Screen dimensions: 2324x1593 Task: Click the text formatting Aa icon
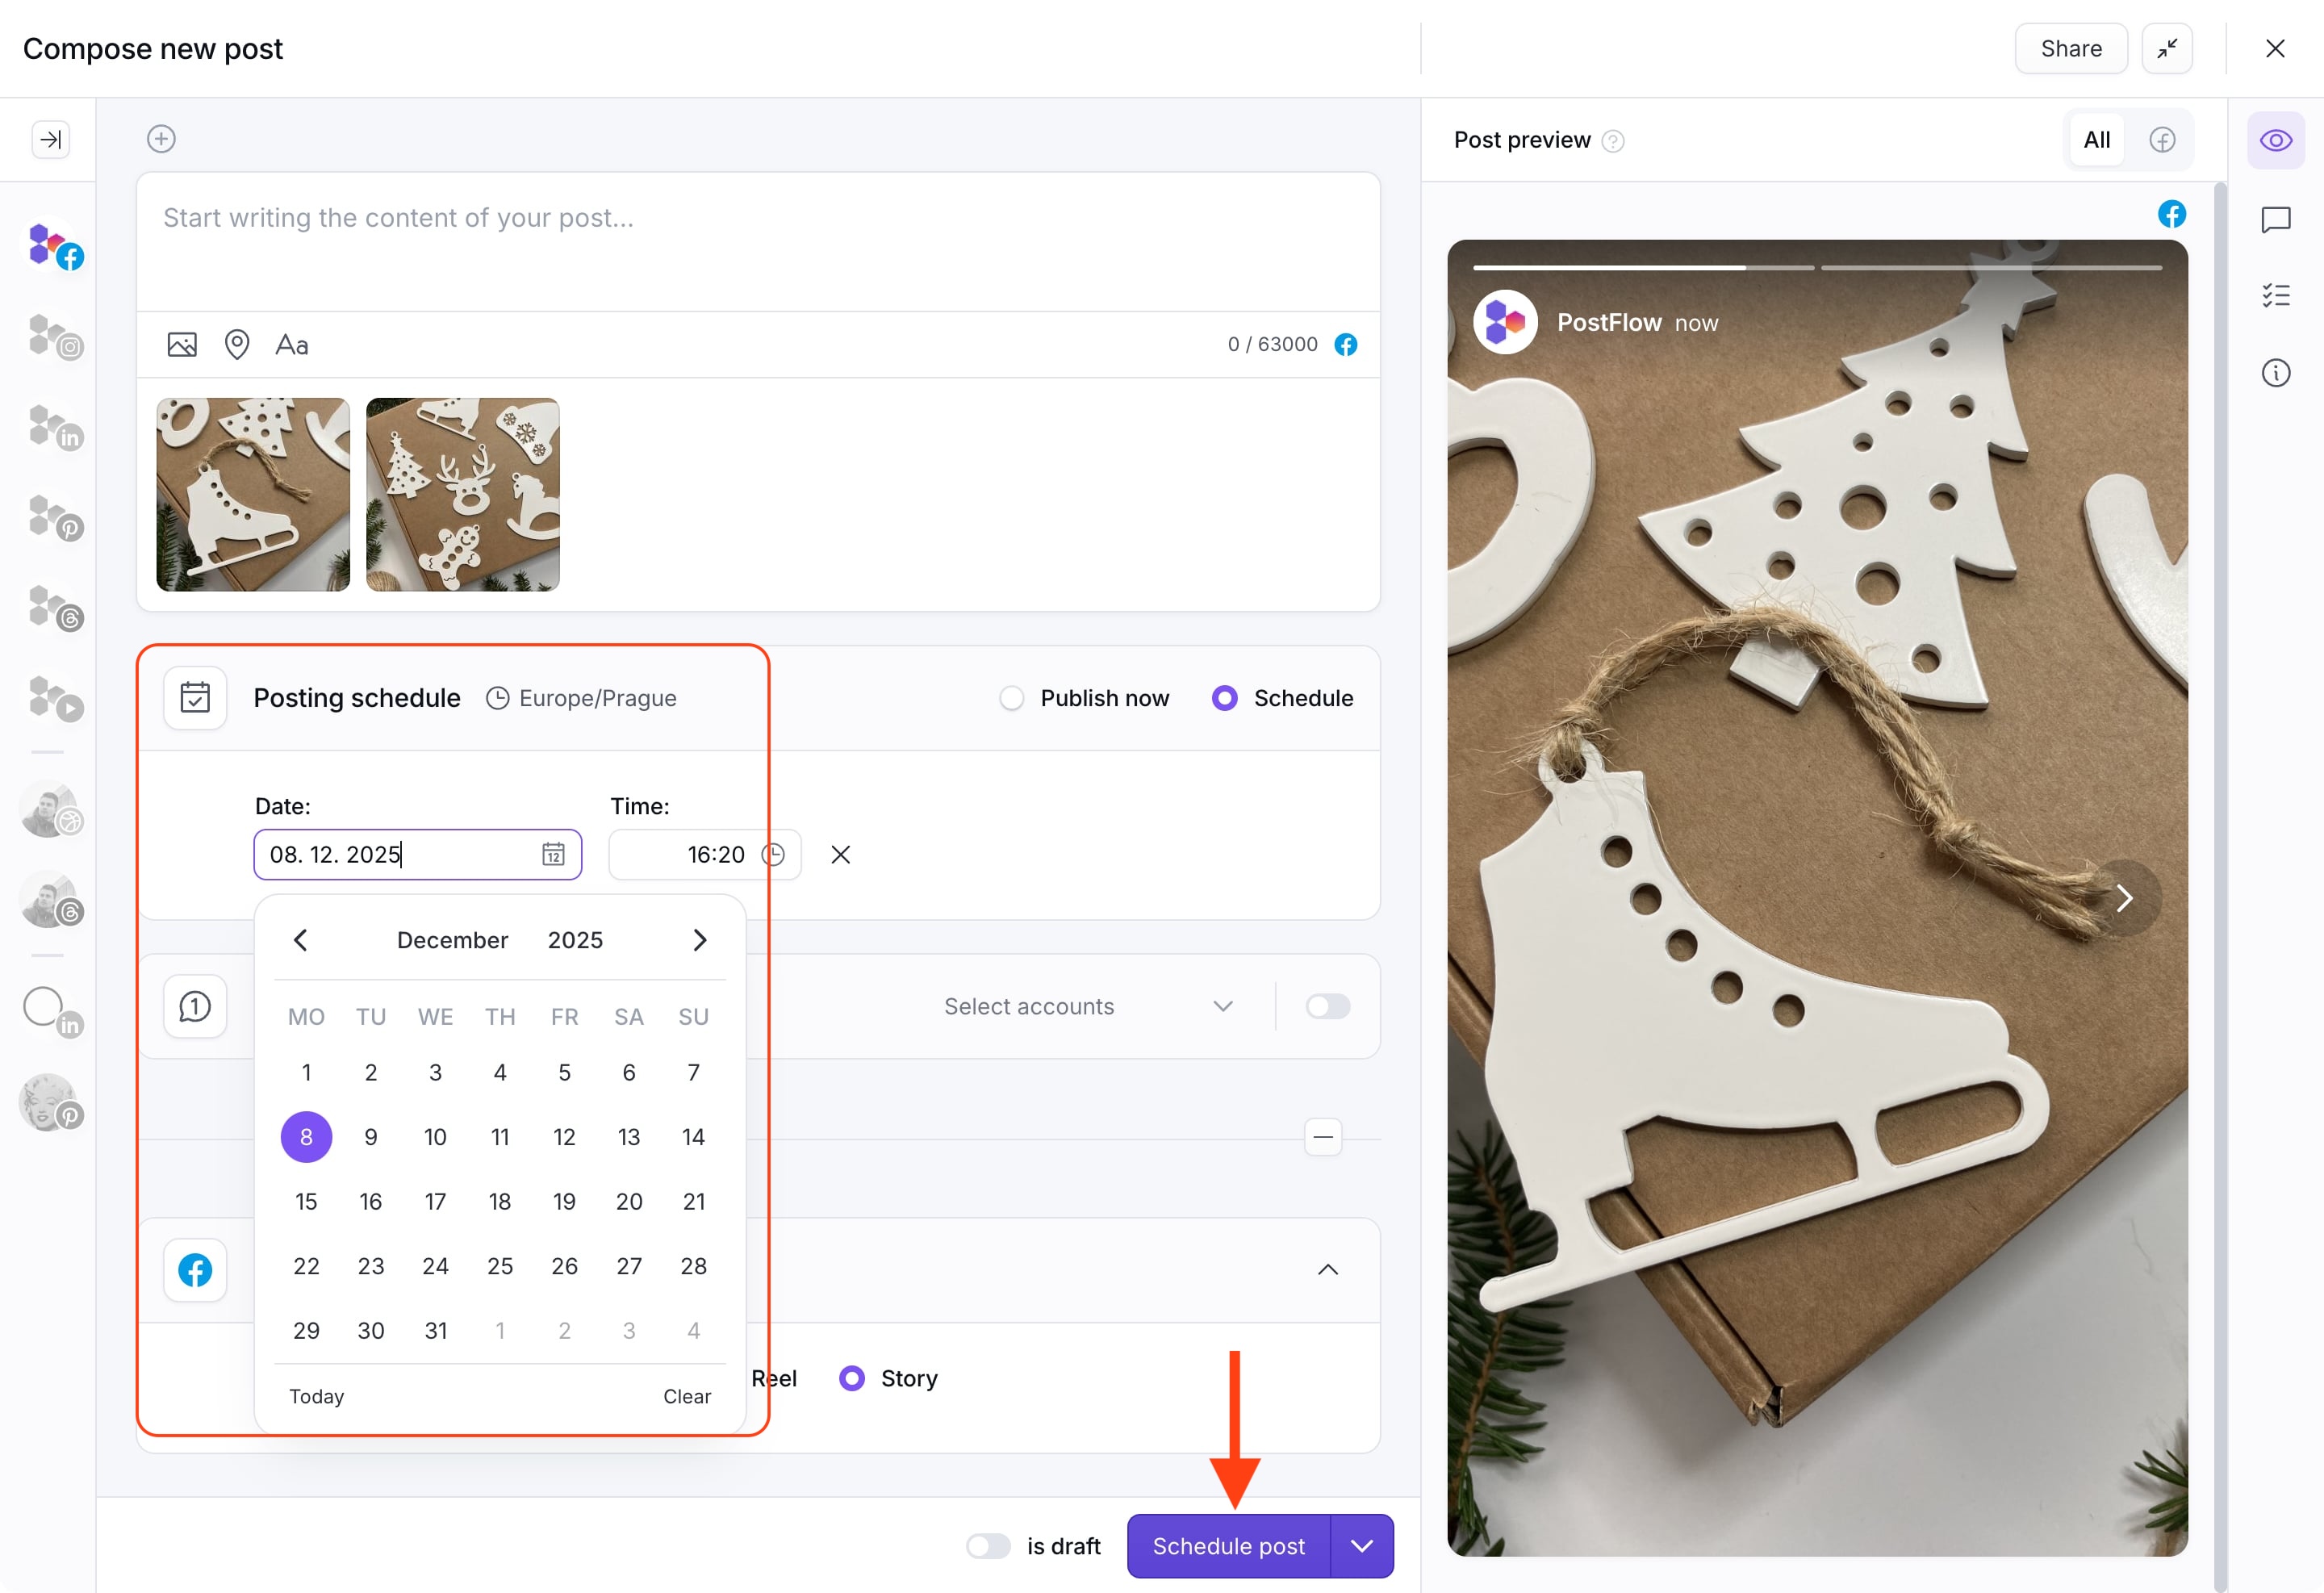[290, 345]
